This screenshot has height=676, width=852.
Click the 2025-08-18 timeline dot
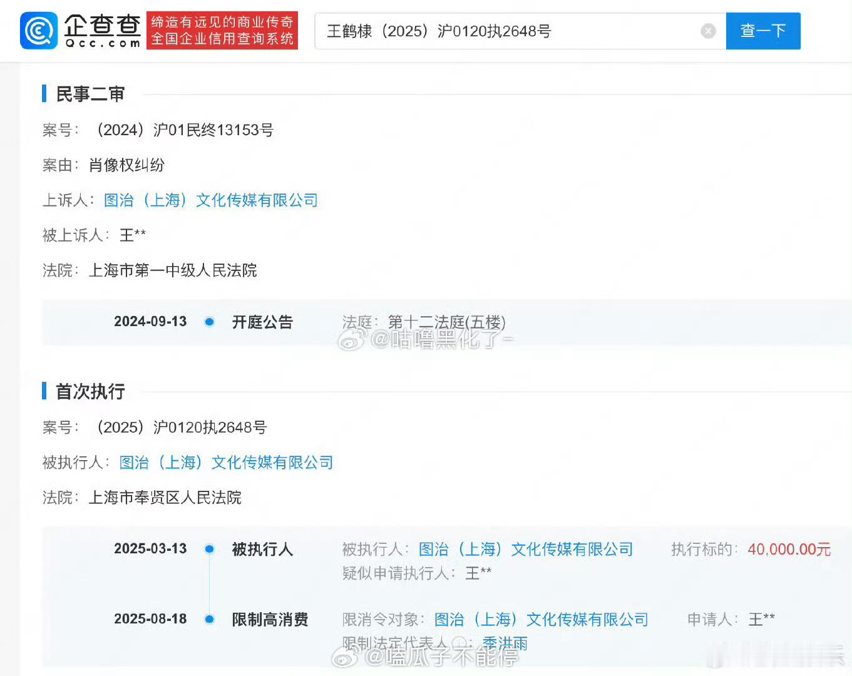(210, 619)
